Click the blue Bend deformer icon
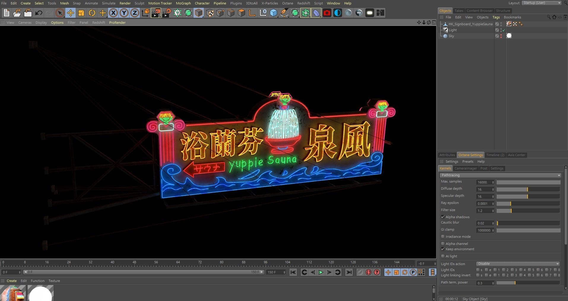The width and height of the screenshot is (568, 301). (316, 13)
